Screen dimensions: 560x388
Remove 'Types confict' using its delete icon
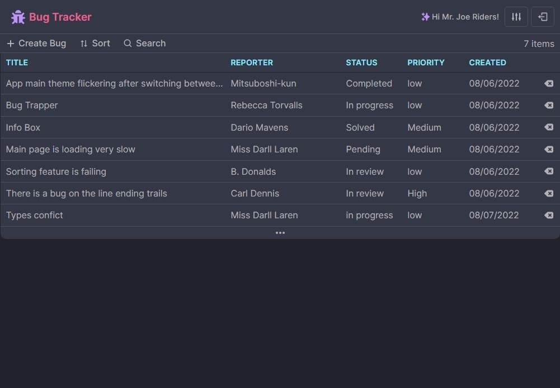[x=548, y=215]
